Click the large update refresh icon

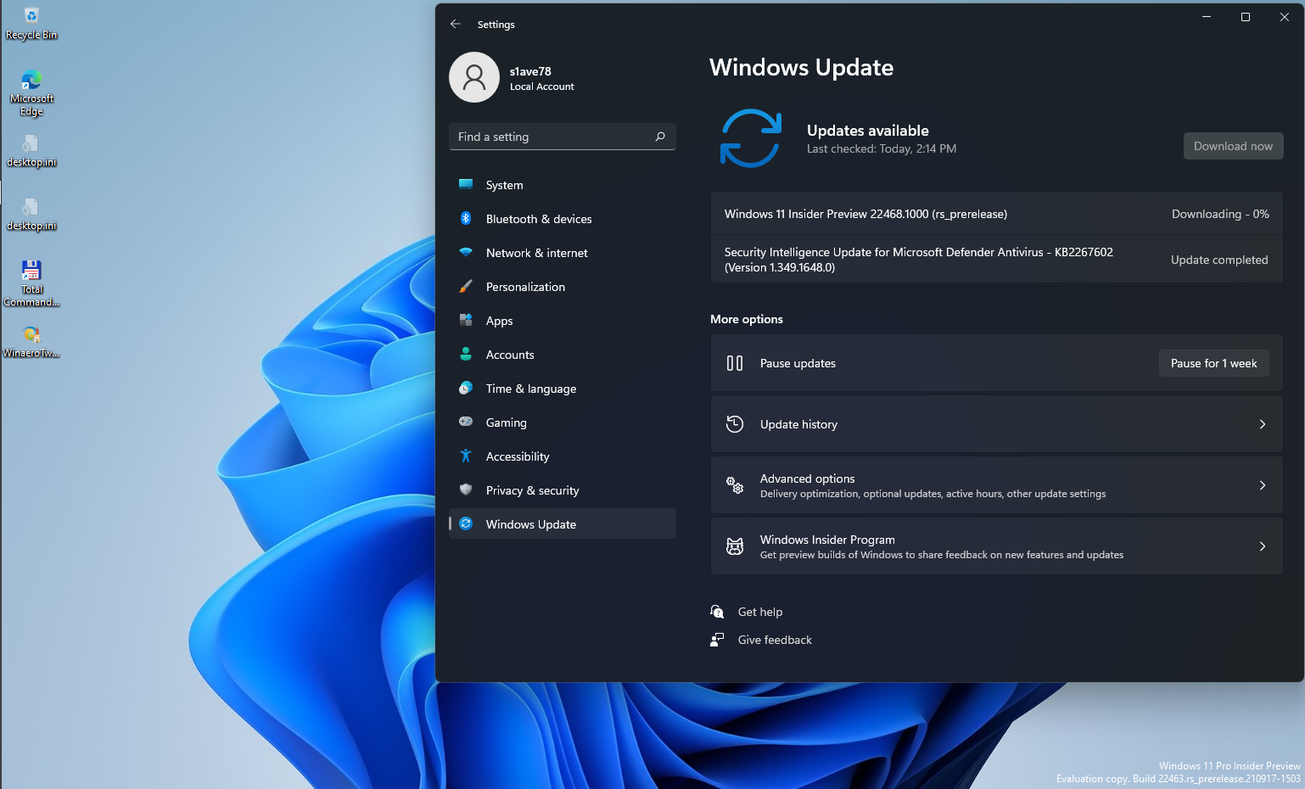point(751,138)
